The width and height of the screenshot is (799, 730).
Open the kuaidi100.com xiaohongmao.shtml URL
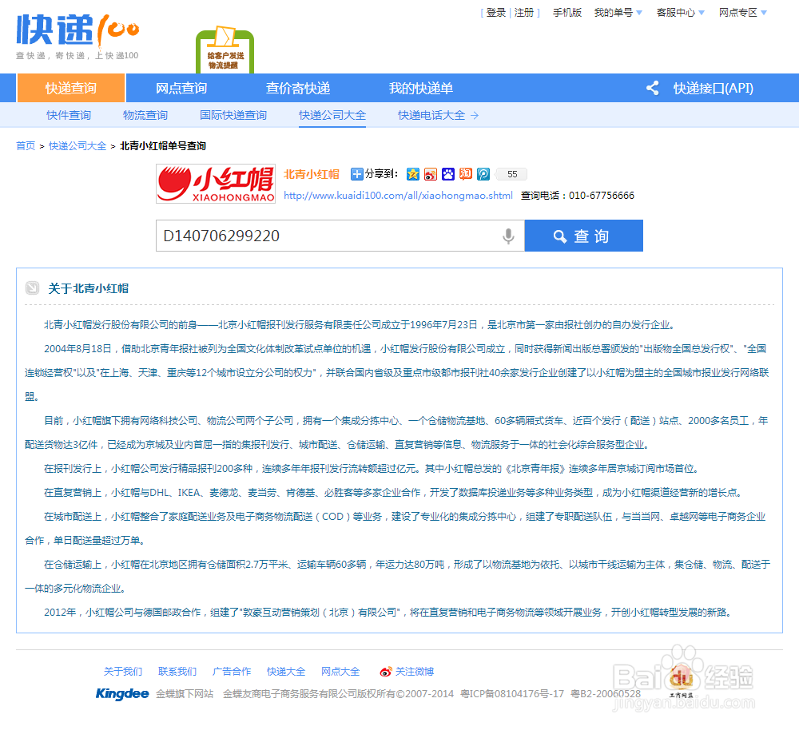[398, 196]
